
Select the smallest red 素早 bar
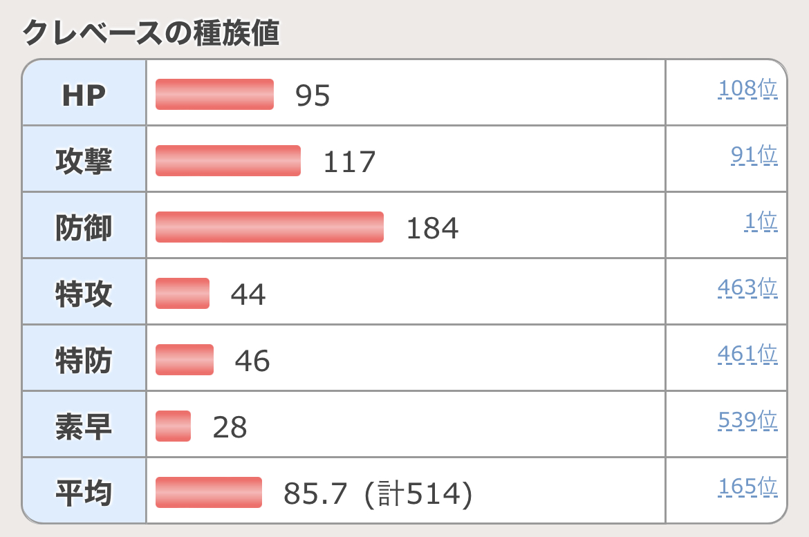(x=173, y=426)
